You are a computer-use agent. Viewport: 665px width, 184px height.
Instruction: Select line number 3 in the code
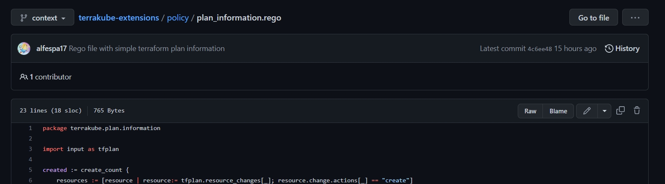[x=30, y=149]
